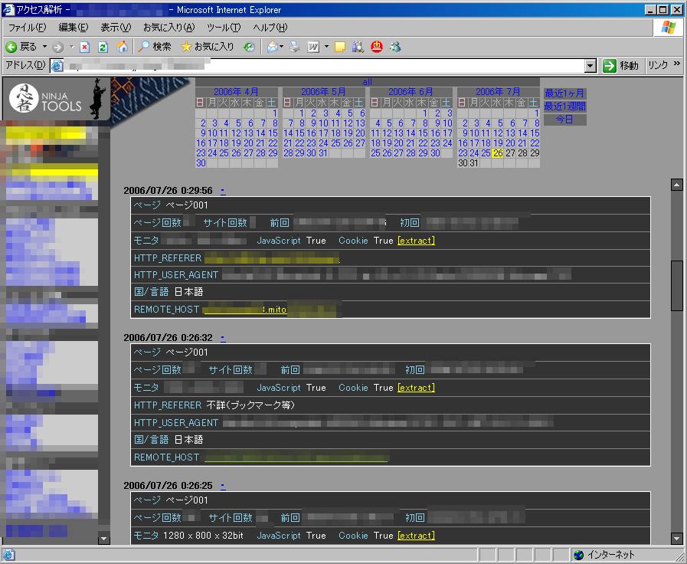Click the log frame scroll-down arrow
Image resolution: width=687 pixels, height=564 pixels.
click(677, 538)
